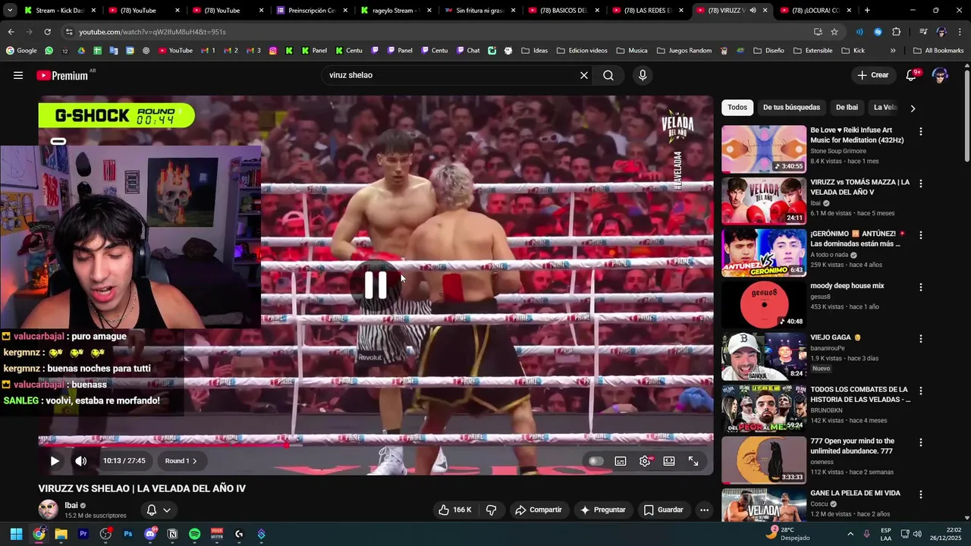Select the De tus búsquedas chip
The width and height of the screenshot is (971, 546).
click(791, 108)
